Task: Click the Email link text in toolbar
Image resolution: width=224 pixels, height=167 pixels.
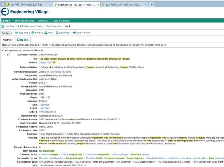Action: click(38, 33)
